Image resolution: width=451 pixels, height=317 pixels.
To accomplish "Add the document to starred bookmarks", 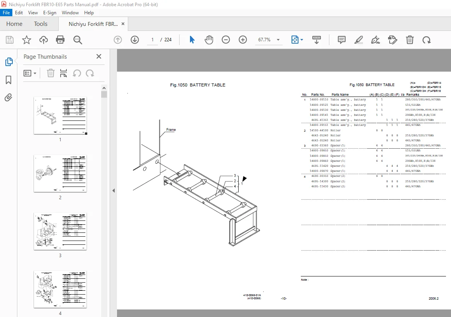I will tap(27, 40).
